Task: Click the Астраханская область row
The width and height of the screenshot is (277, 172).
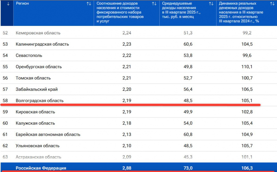Action: pos(38,157)
